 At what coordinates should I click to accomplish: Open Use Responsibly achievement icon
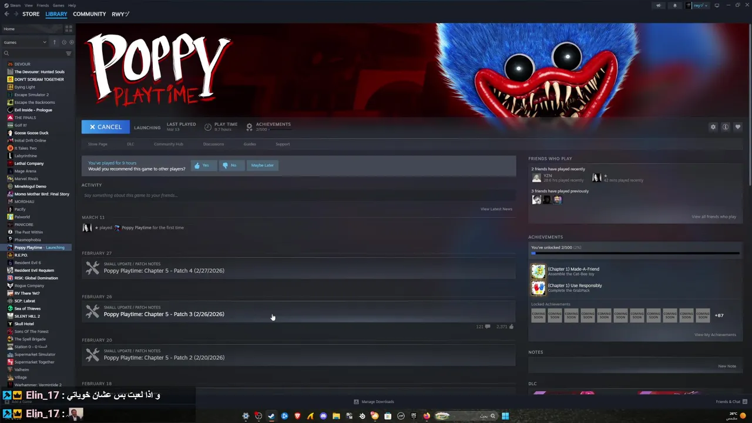(x=538, y=288)
